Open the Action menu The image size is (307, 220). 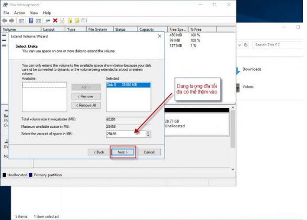[x=19, y=13]
